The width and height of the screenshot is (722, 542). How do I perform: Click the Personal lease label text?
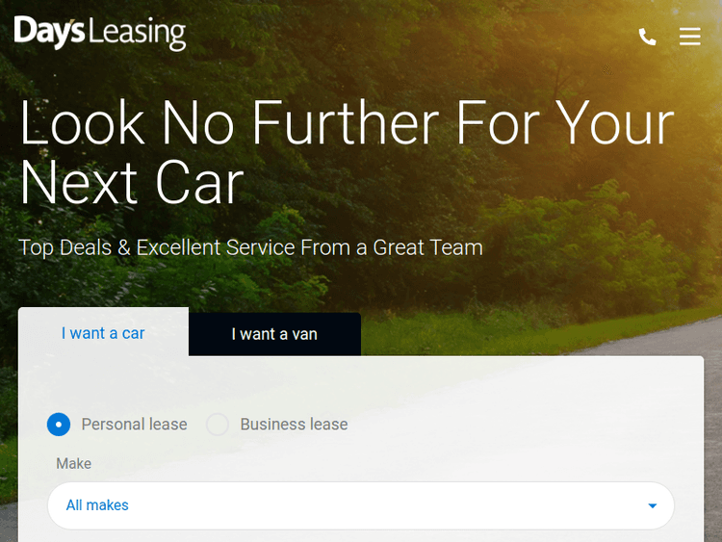[134, 425]
